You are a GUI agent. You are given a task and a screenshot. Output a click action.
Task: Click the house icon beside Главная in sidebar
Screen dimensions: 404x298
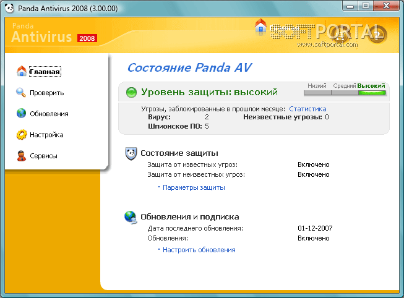tap(22, 71)
